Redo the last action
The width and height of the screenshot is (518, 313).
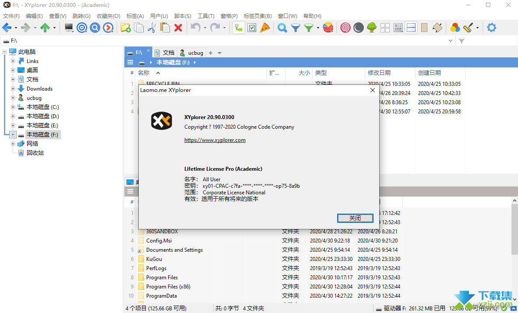(215, 28)
